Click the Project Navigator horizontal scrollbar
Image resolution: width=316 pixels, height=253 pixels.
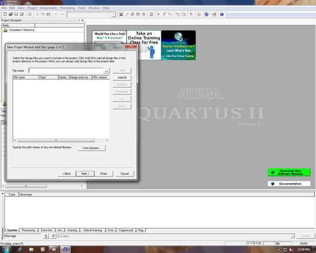pos(42,186)
